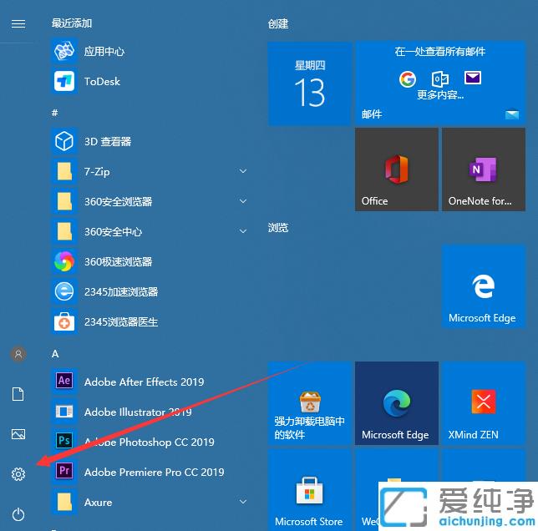Click the ToDesk label text
538x531 pixels.
pos(102,82)
